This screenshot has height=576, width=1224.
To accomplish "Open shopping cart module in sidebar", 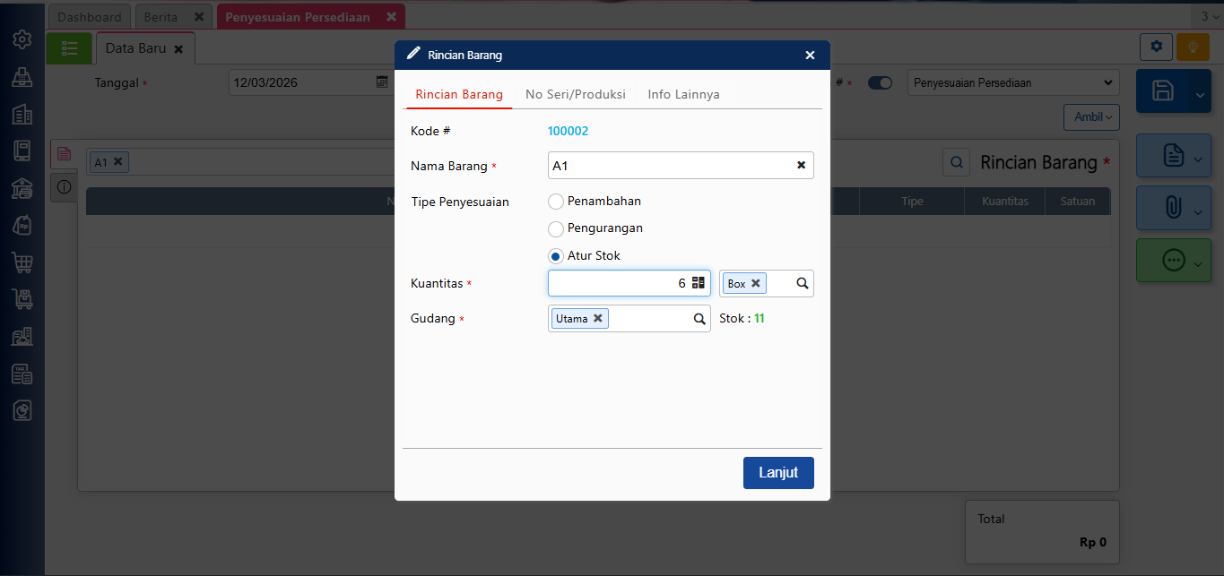I will (22, 262).
